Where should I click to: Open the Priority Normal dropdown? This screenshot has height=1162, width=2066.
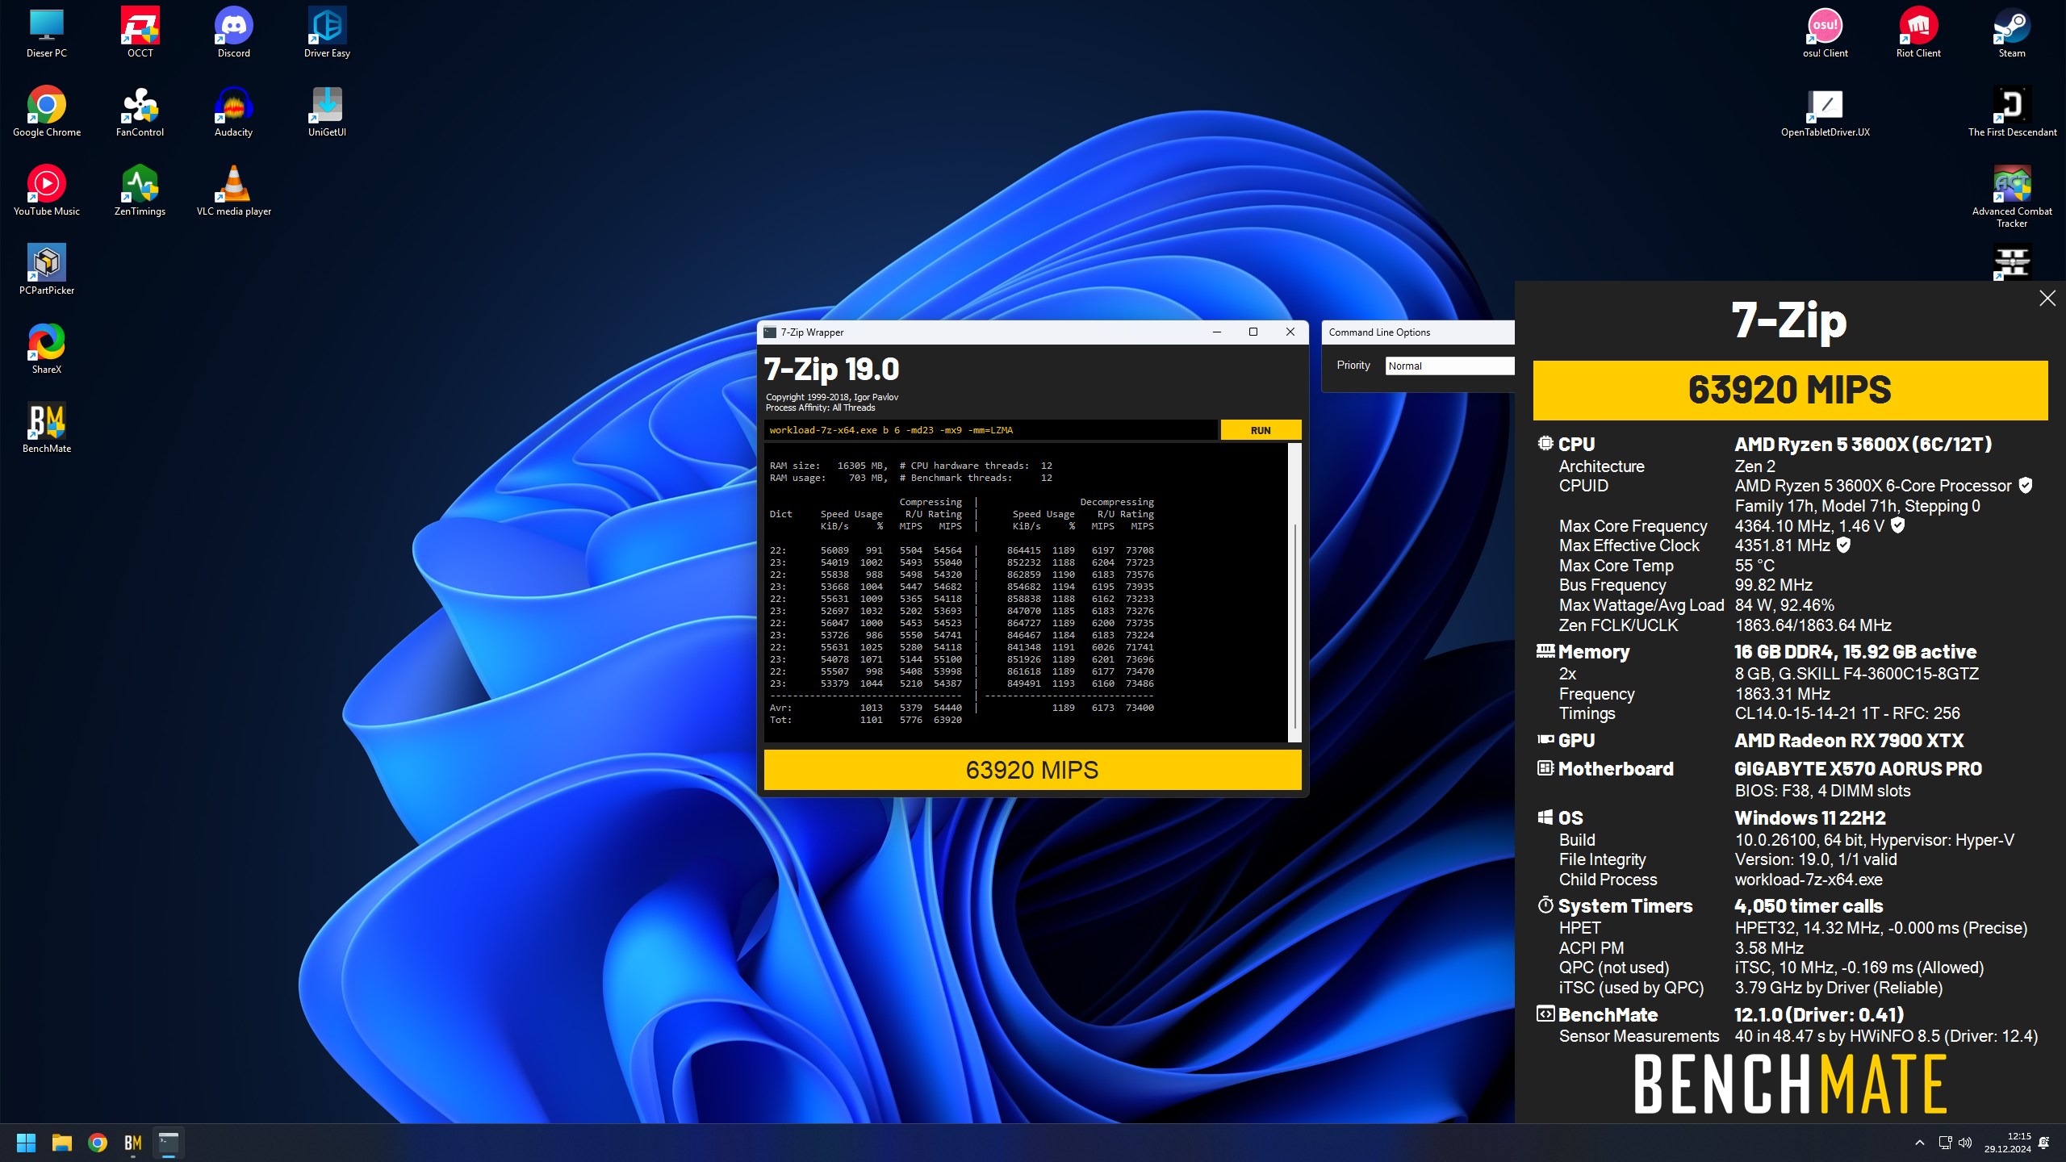1450,366
